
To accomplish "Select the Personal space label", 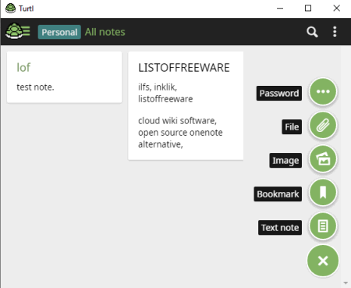I will [x=59, y=32].
